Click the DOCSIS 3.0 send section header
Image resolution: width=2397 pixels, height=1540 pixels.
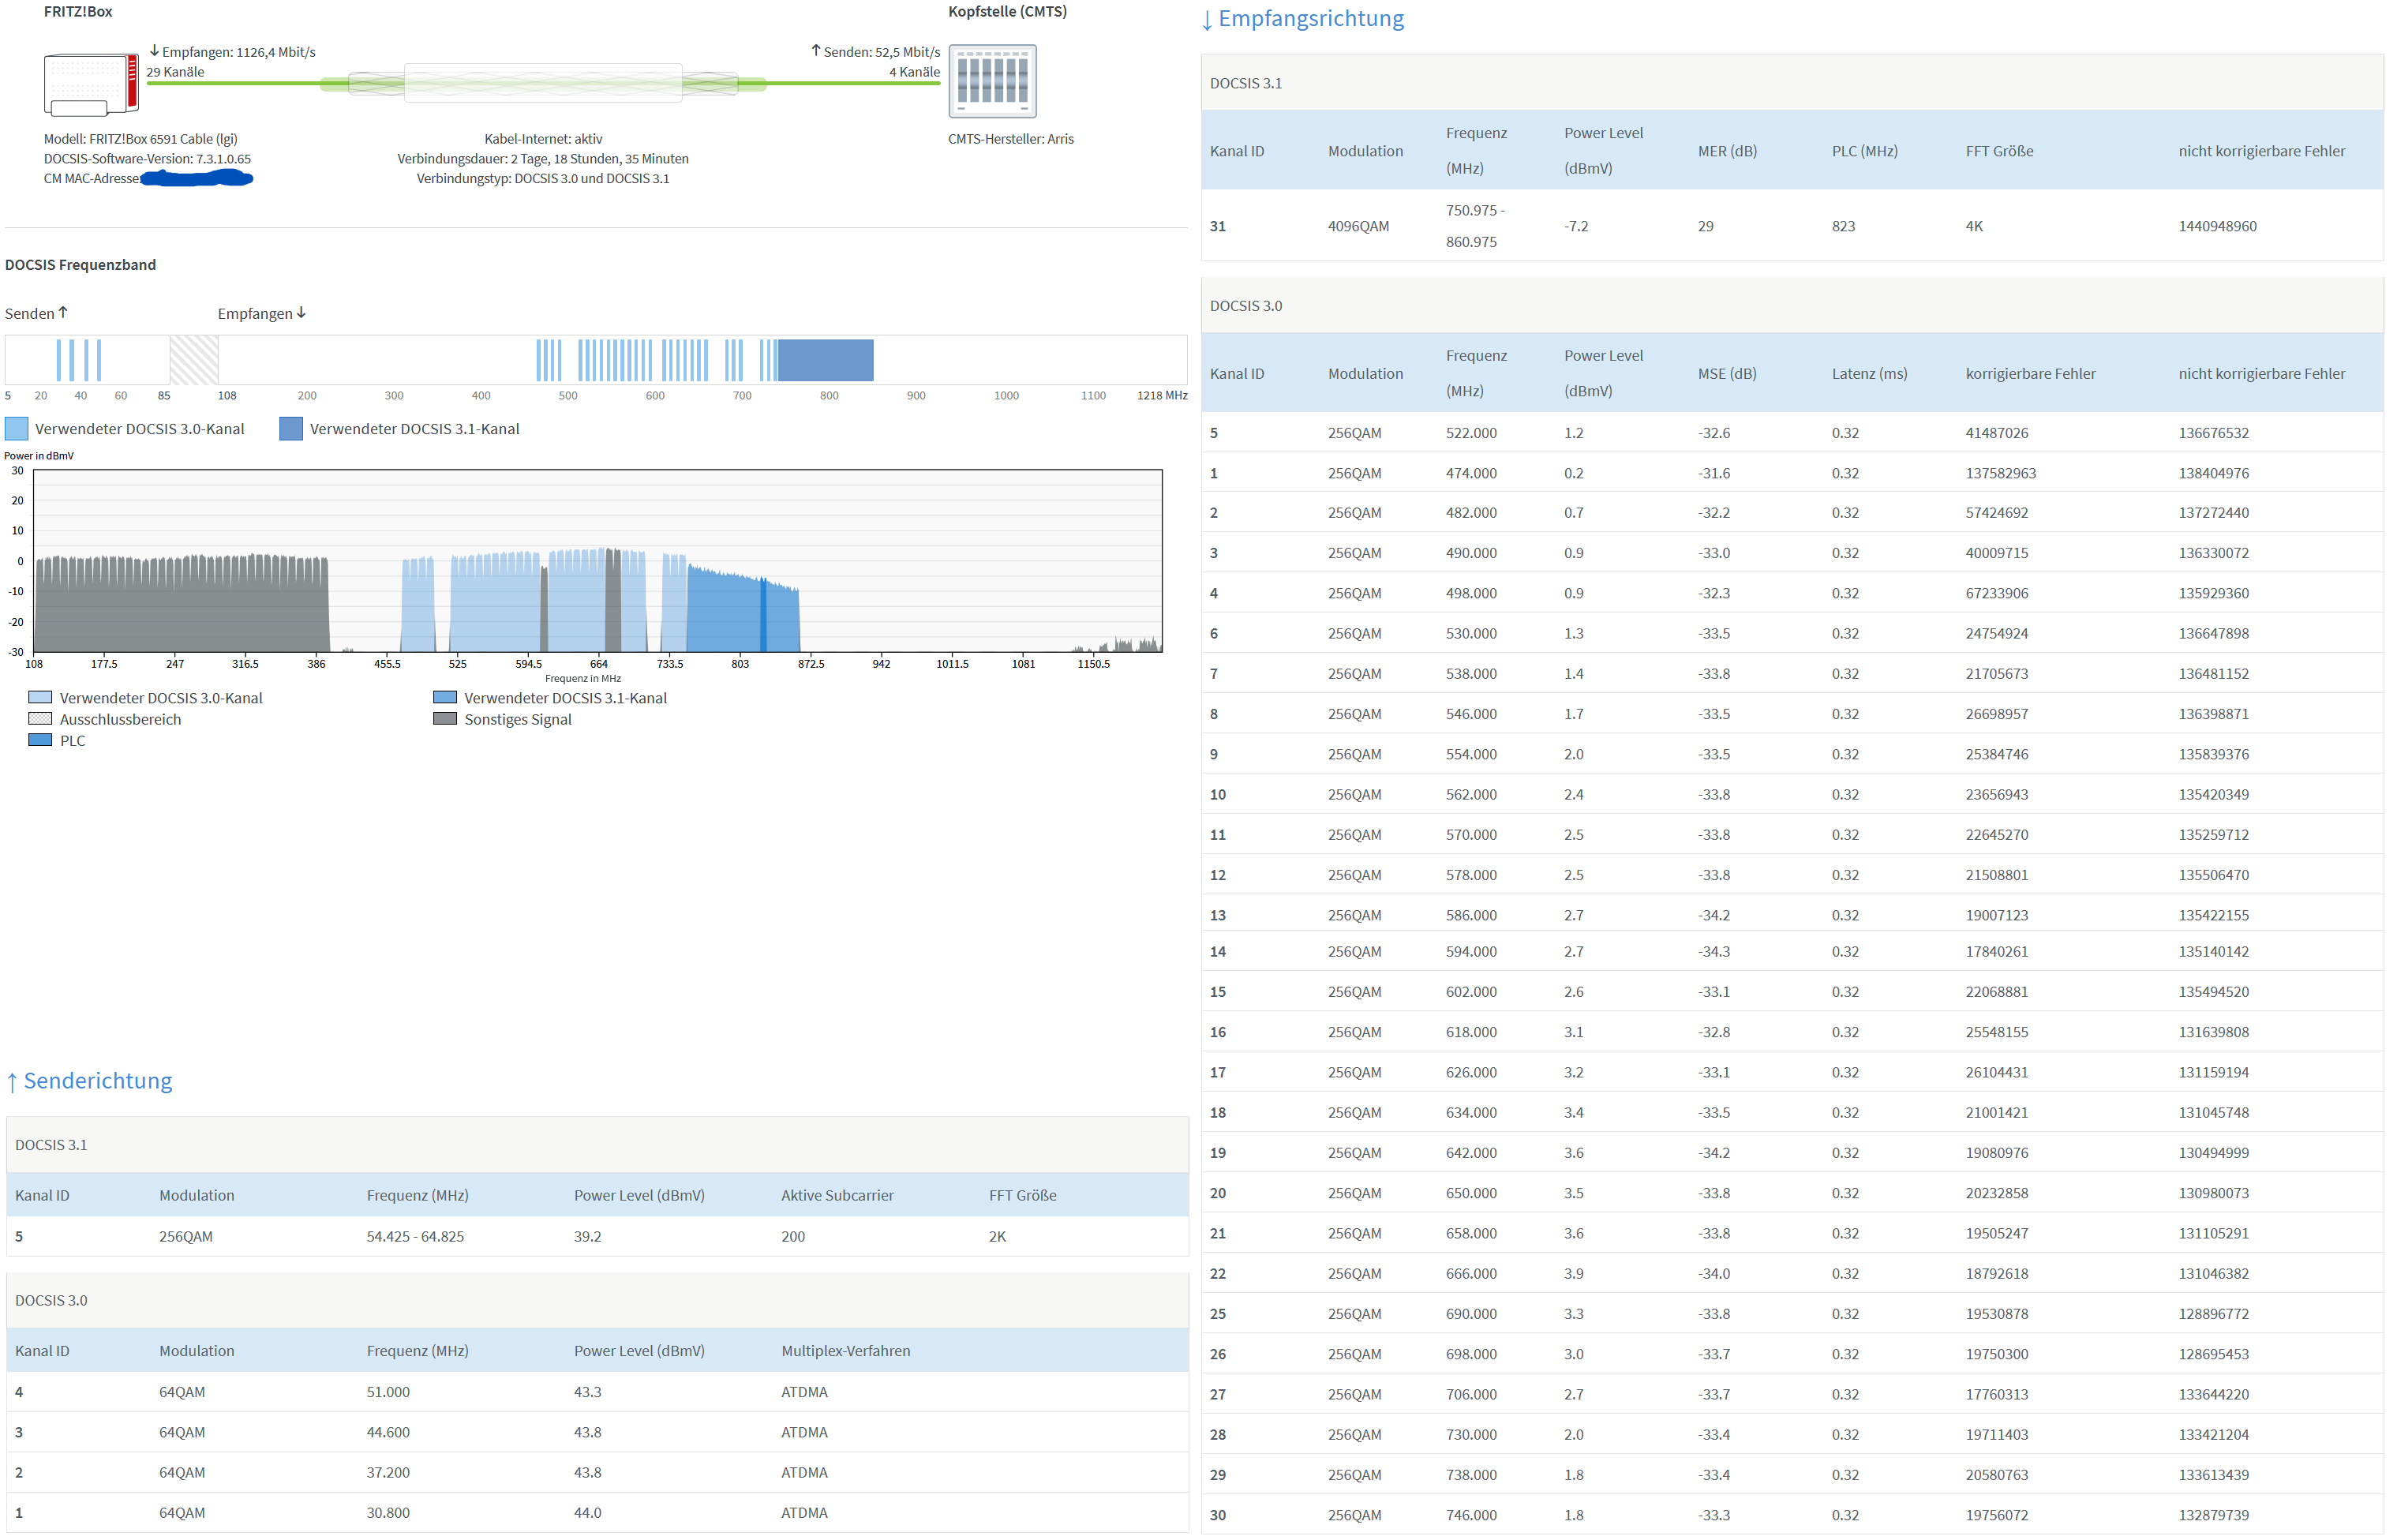(x=51, y=1300)
